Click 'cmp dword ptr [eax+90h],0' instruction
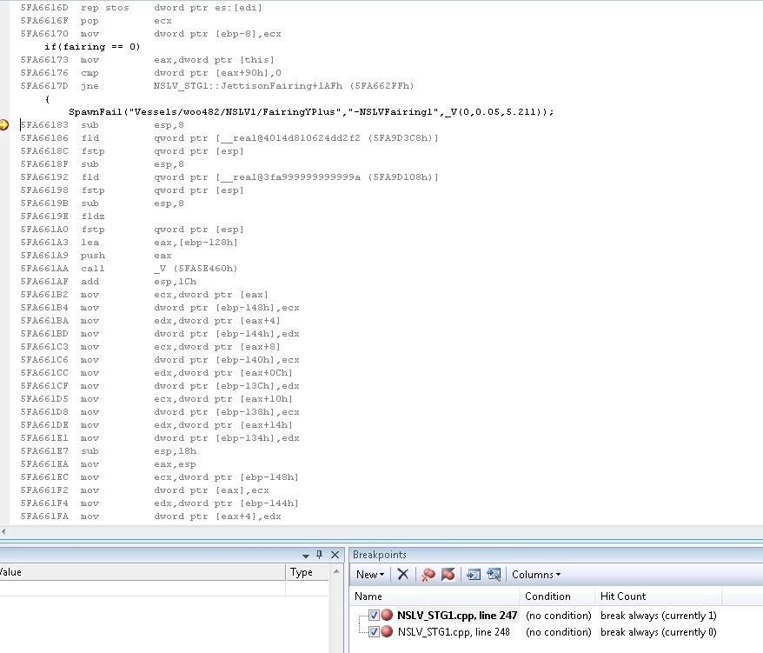The image size is (763, 653). tap(151, 73)
